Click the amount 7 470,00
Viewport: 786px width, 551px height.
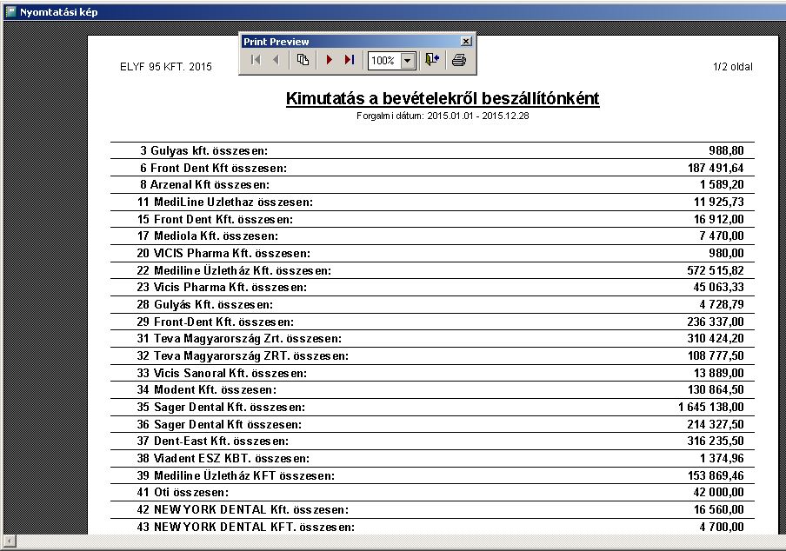pos(722,236)
